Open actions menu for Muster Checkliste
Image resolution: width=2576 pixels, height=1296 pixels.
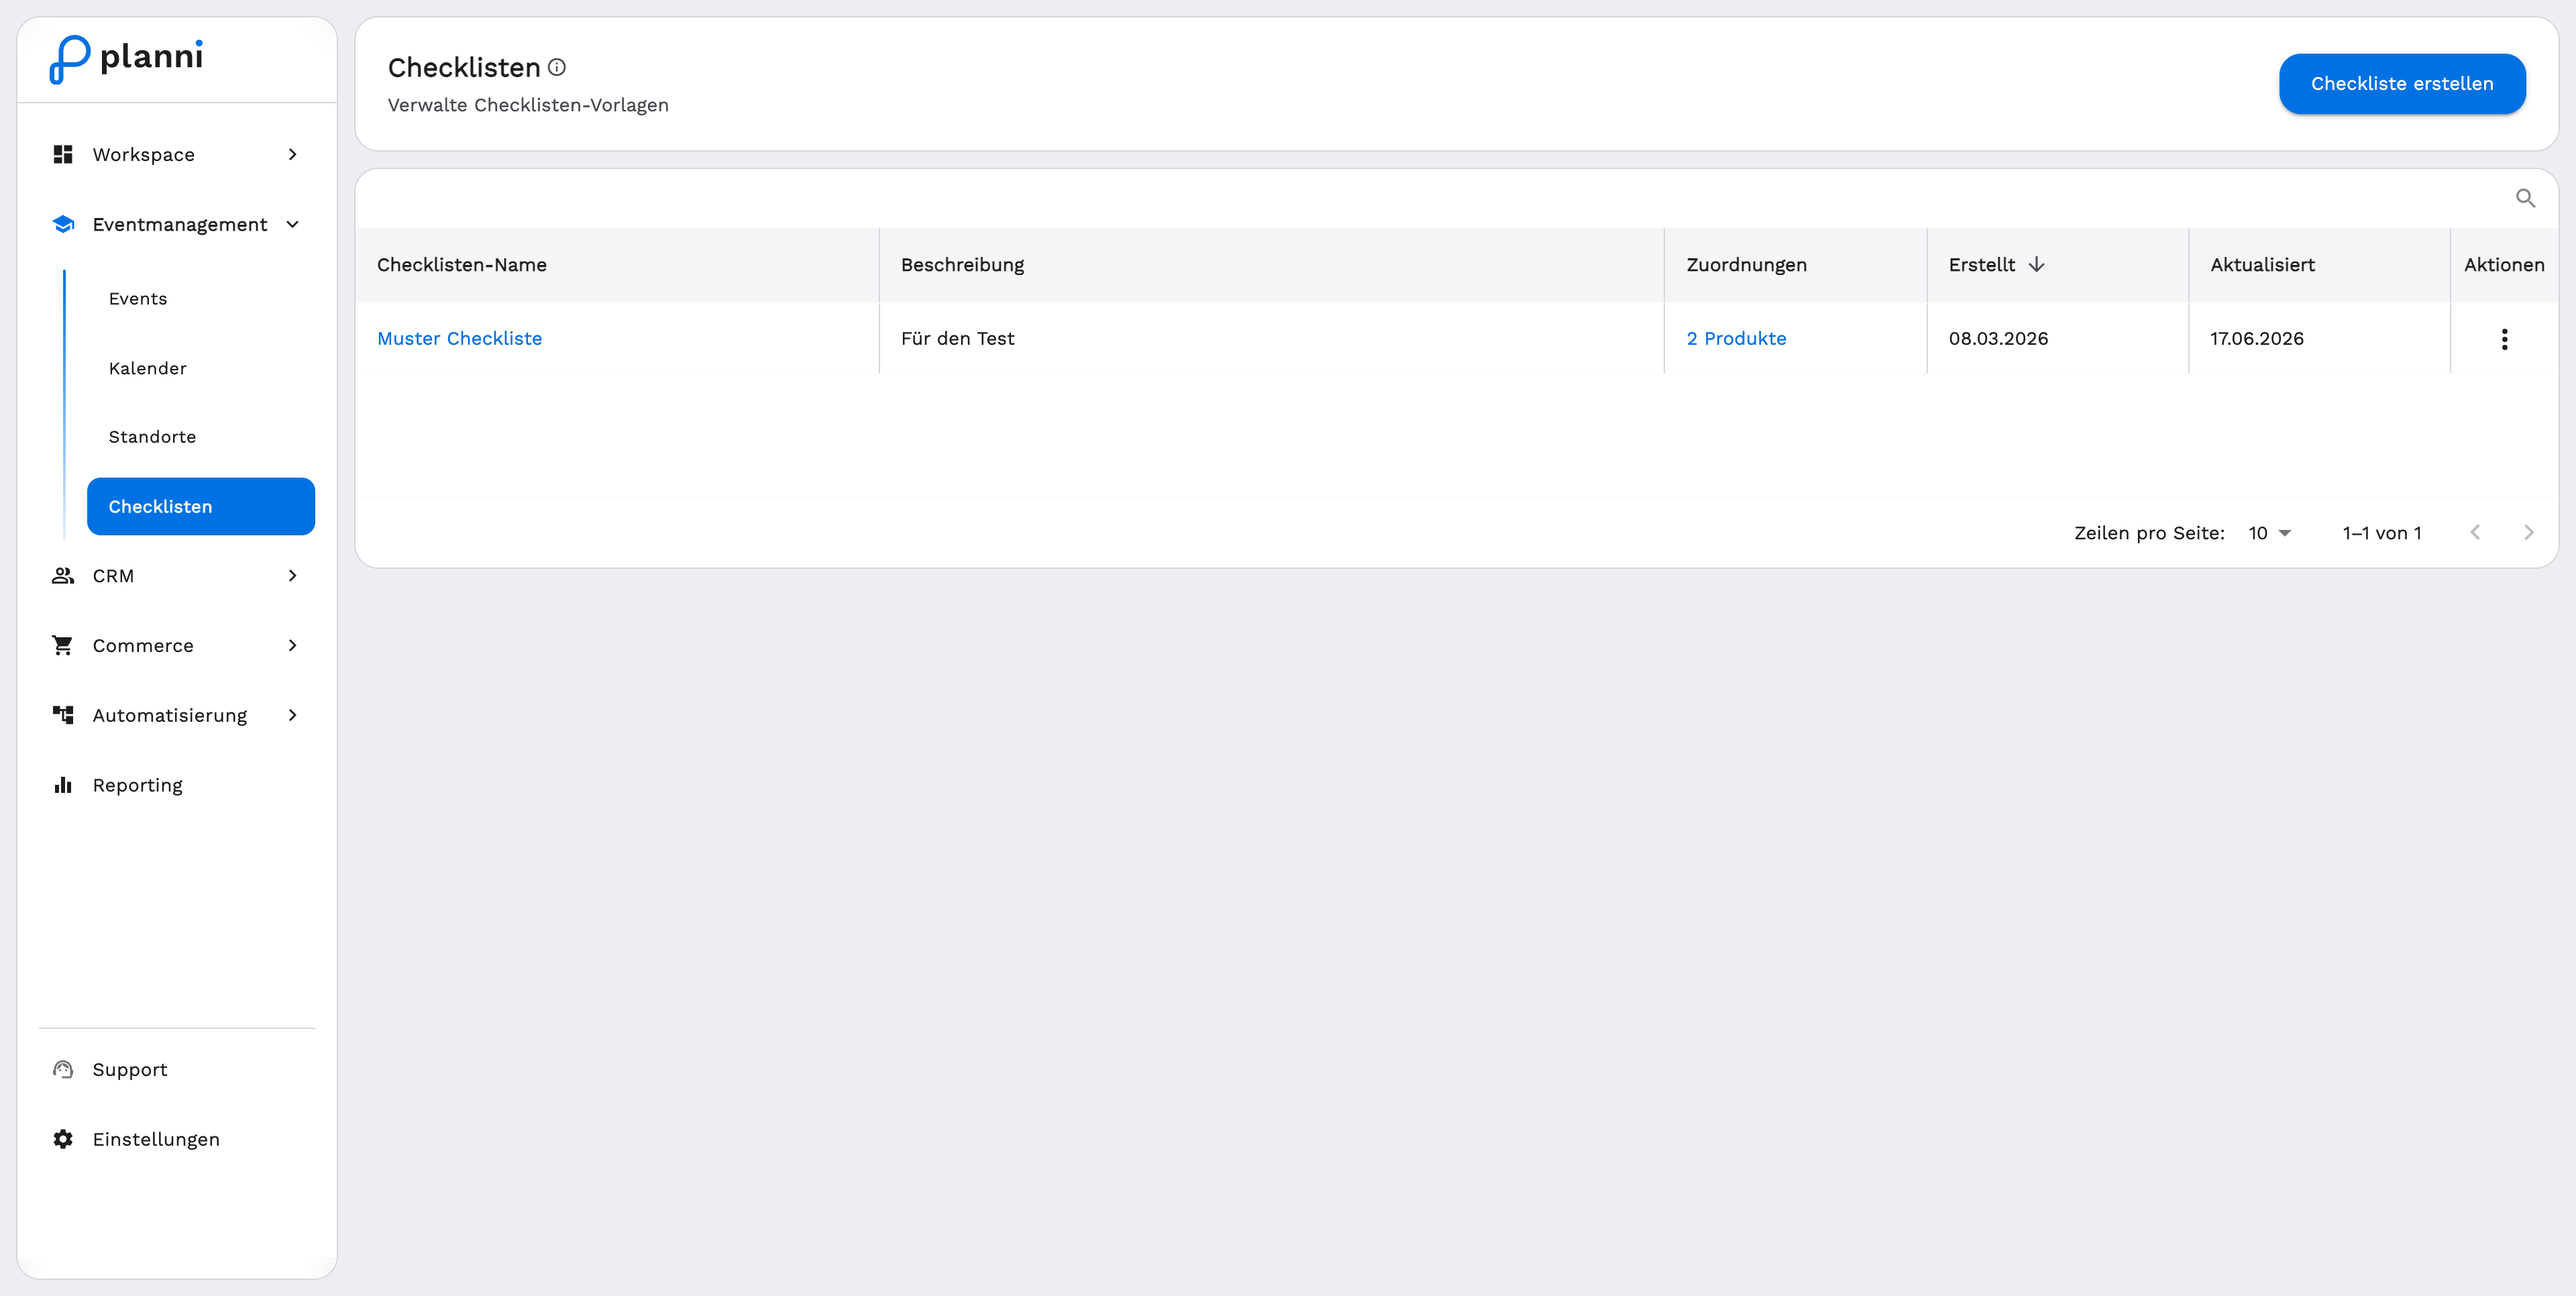(2504, 339)
